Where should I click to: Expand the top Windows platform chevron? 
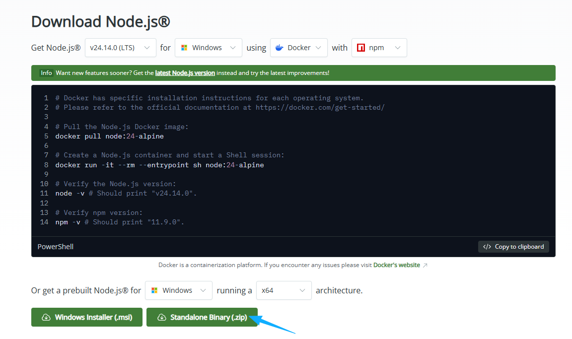click(233, 48)
